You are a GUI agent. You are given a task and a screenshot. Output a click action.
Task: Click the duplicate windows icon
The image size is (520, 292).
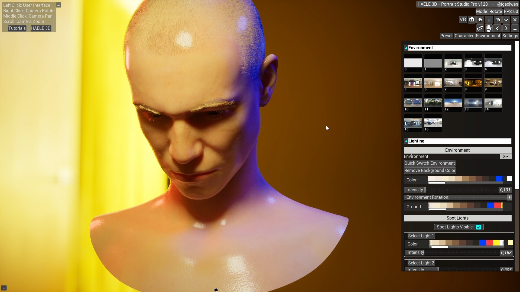[498, 19]
